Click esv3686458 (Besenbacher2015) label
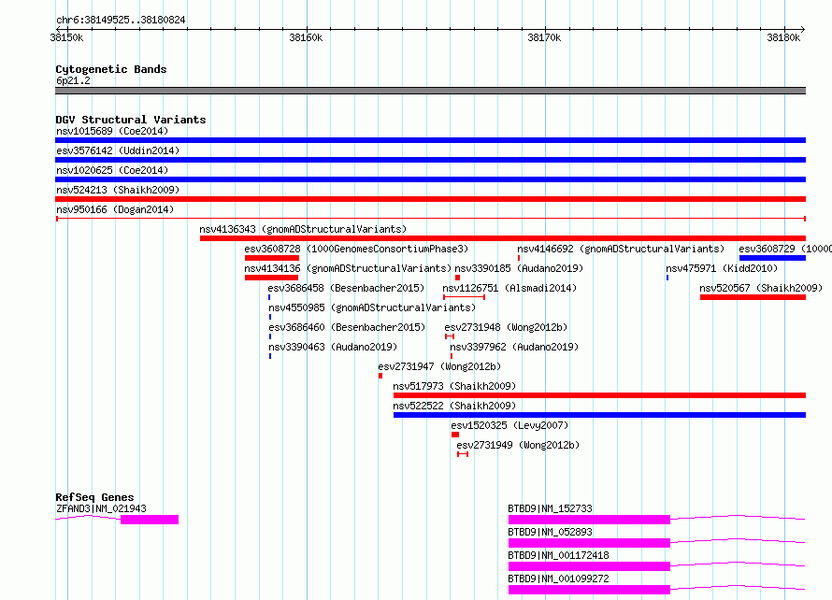Viewport: 832px width, 600px height. (346, 288)
